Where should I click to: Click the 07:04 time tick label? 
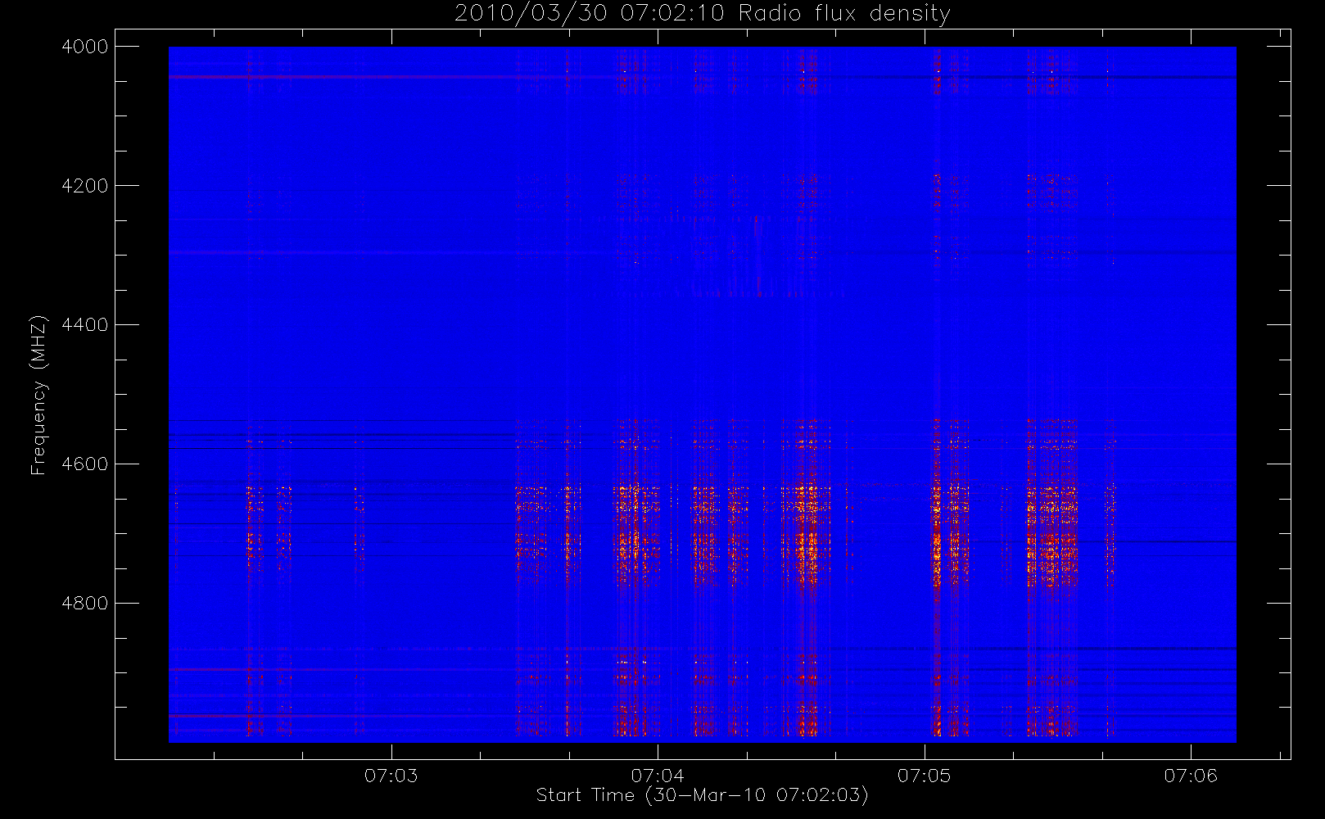tap(658, 776)
